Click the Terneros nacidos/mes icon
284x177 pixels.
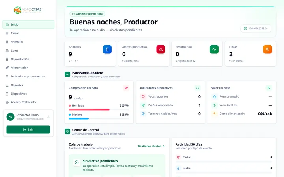point(143,114)
